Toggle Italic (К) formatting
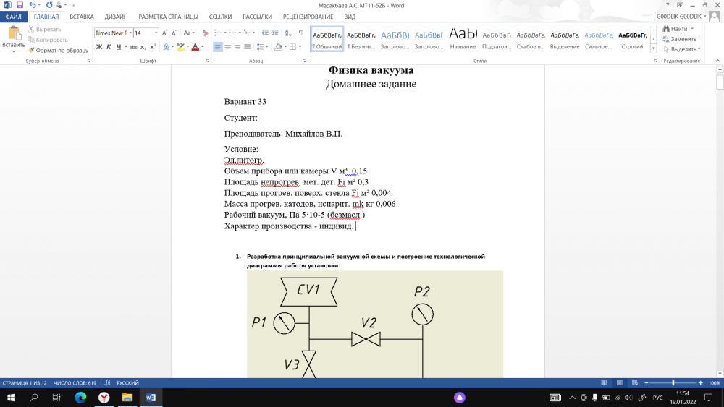This screenshot has width=724, height=407. click(x=109, y=47)
